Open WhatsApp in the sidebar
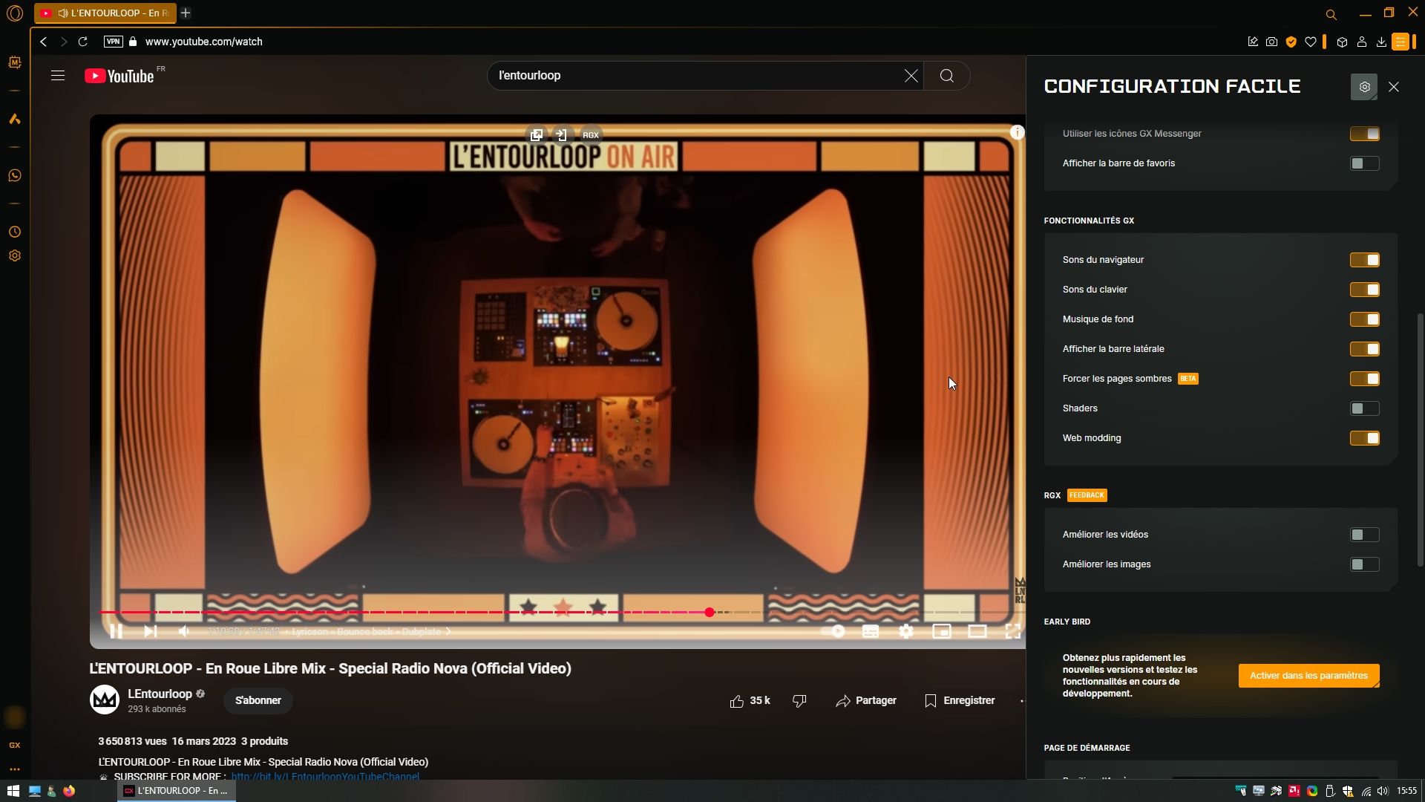The image size is (1425, 802). [14, 175]
